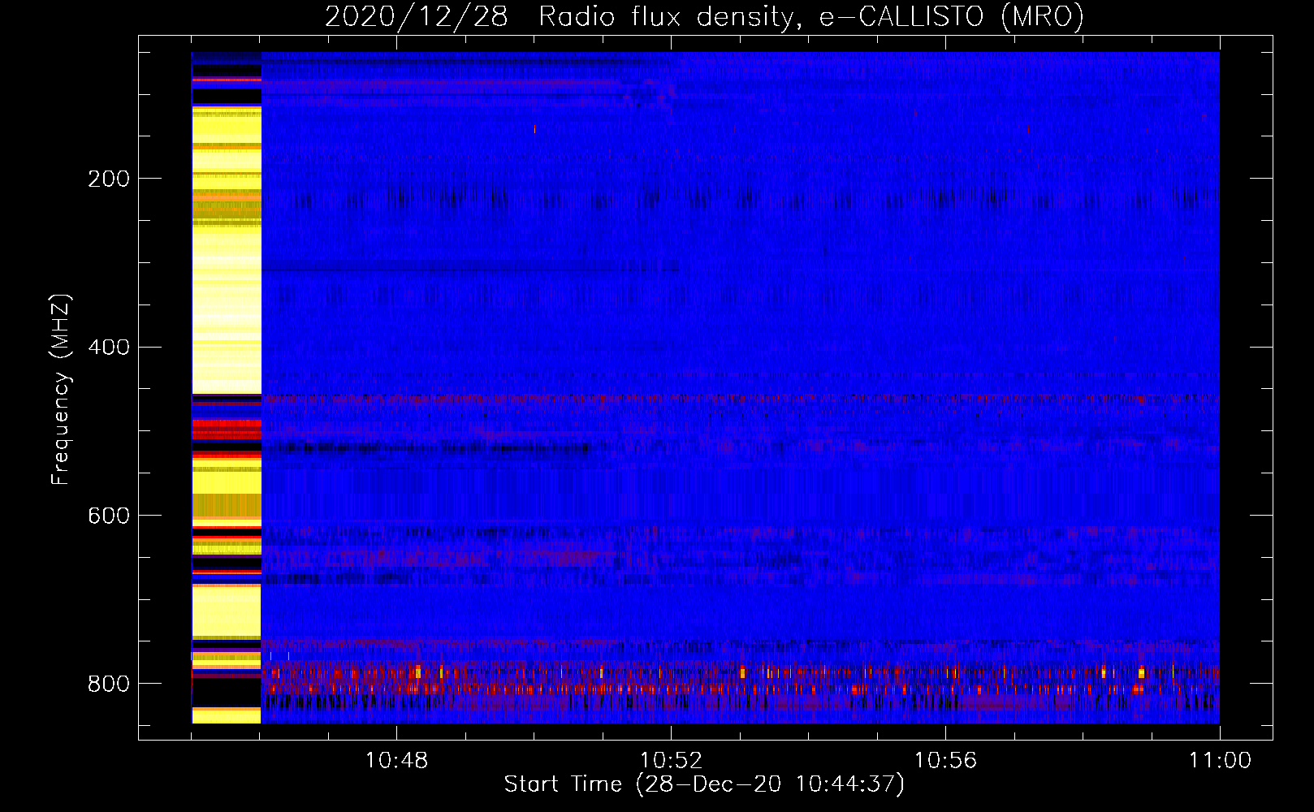The width and height of the screenshot is (1314, 812).
Task: Click the 10:48 time tick label
Action: click(x=396, y=761)
